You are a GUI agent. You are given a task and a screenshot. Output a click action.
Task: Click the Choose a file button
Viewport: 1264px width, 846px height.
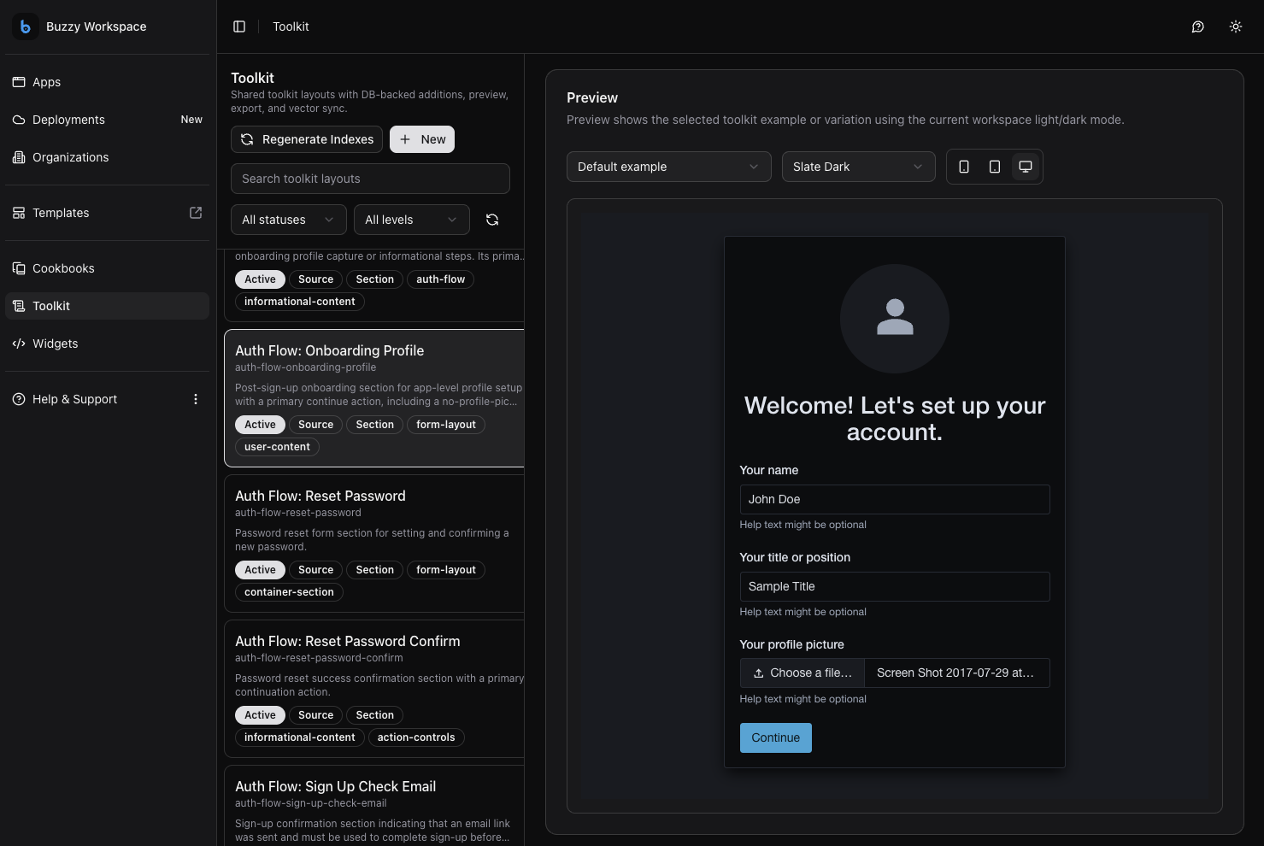tap(802, 673)
